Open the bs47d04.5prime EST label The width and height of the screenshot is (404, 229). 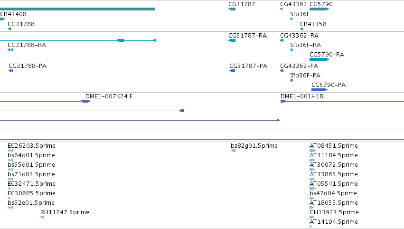[333, 193]
